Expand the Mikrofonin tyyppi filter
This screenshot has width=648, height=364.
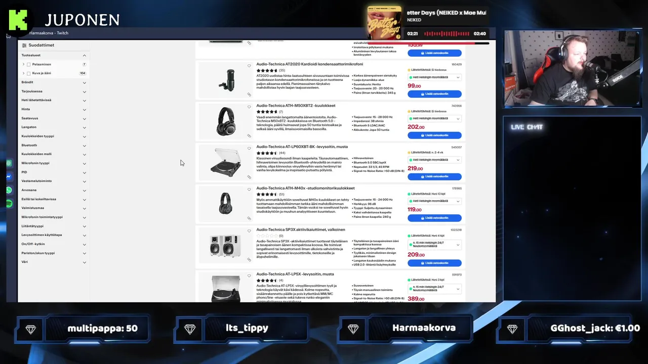tap(85, 163)
